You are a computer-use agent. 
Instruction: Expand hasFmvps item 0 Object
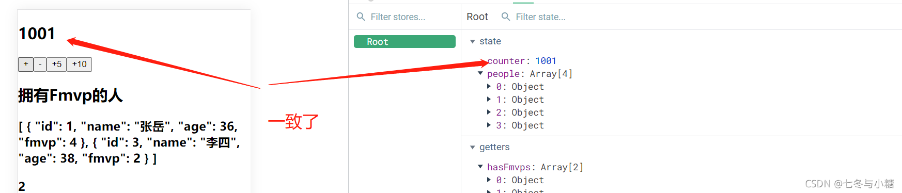[489, 180]
